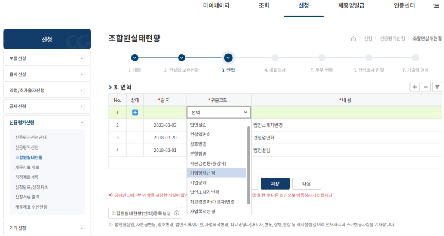Open 마이페이지 top menu
Screen dimensions: 444x236
[x=216, y=5]
